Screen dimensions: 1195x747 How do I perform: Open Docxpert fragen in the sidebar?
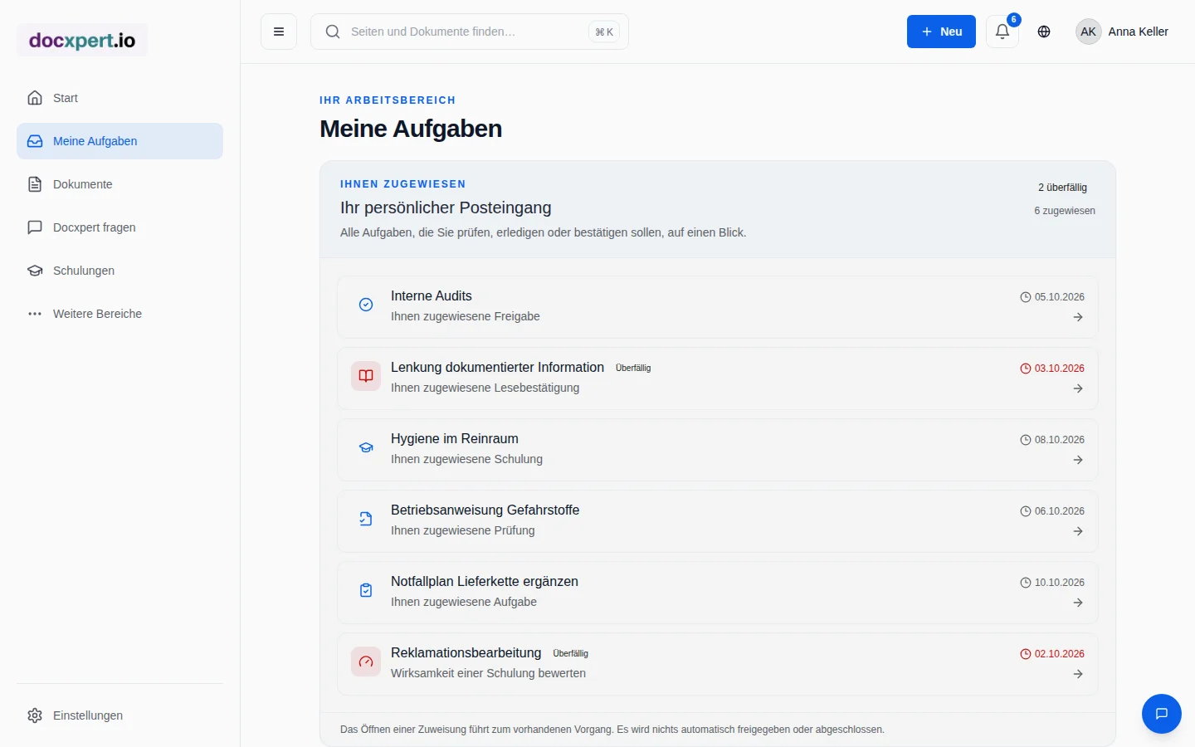[119, 227]
